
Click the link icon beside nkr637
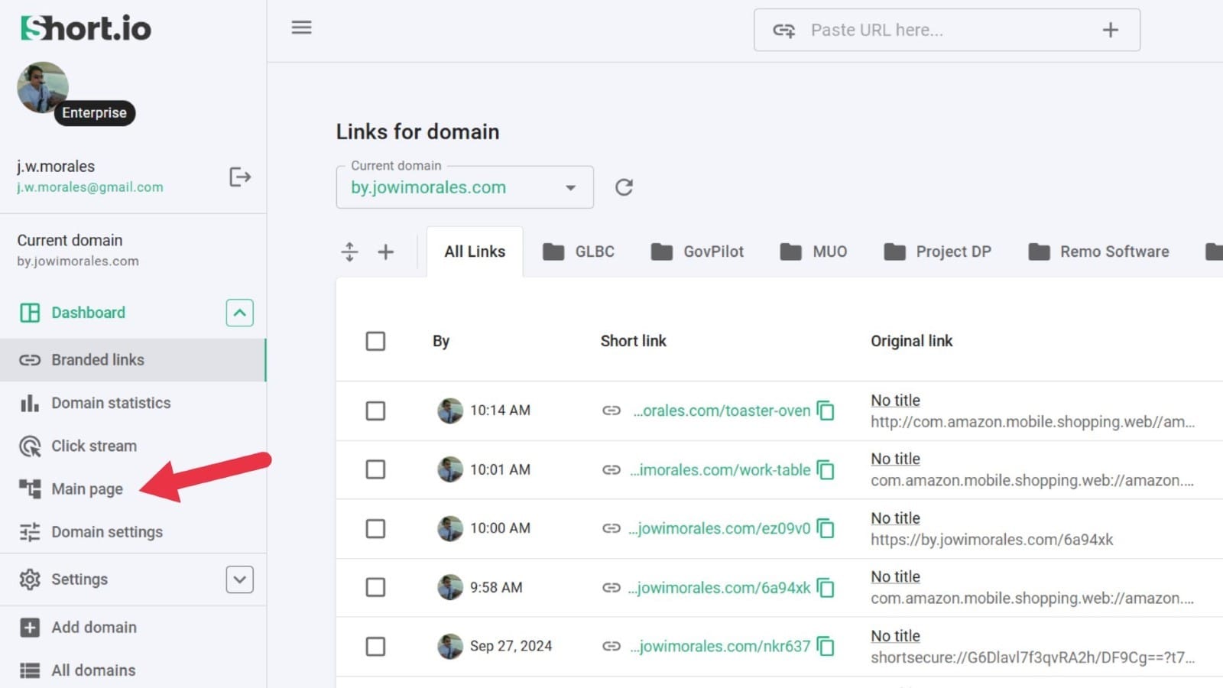611,646
